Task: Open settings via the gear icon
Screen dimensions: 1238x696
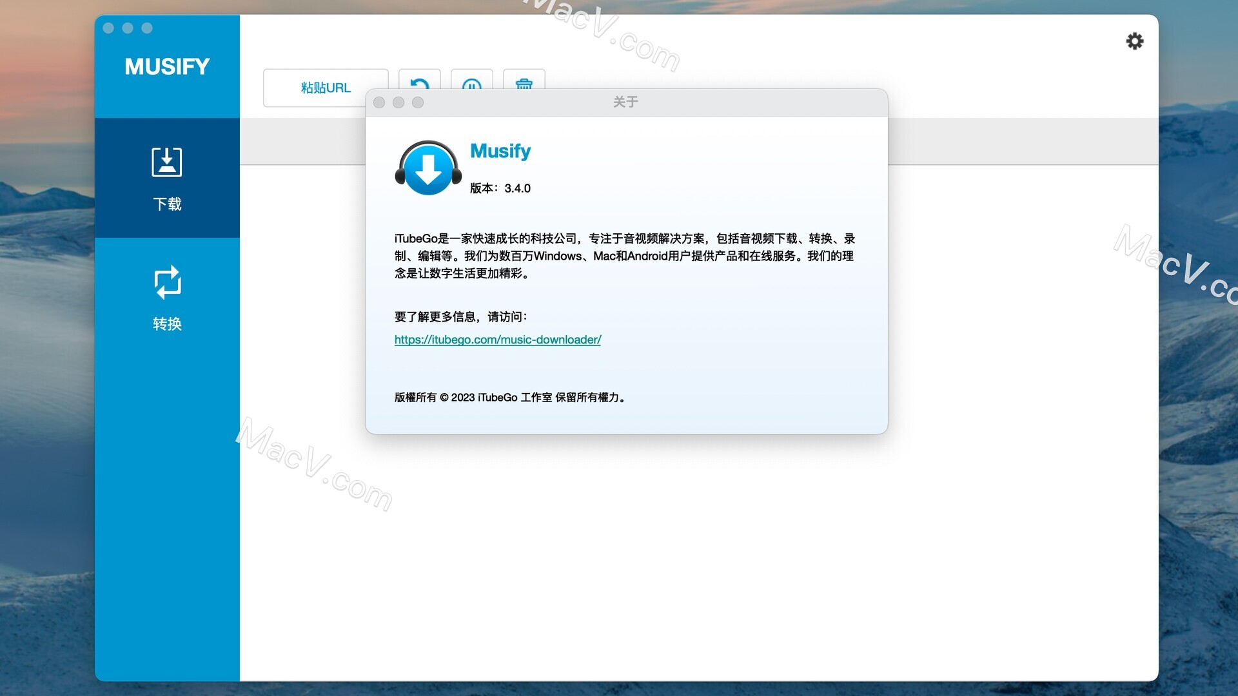Action: [x=1134, y=41]
